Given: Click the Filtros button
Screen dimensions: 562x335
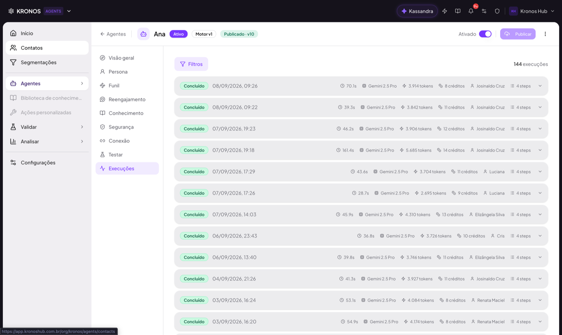Looking at the screenshot, I should coord(191,64).
